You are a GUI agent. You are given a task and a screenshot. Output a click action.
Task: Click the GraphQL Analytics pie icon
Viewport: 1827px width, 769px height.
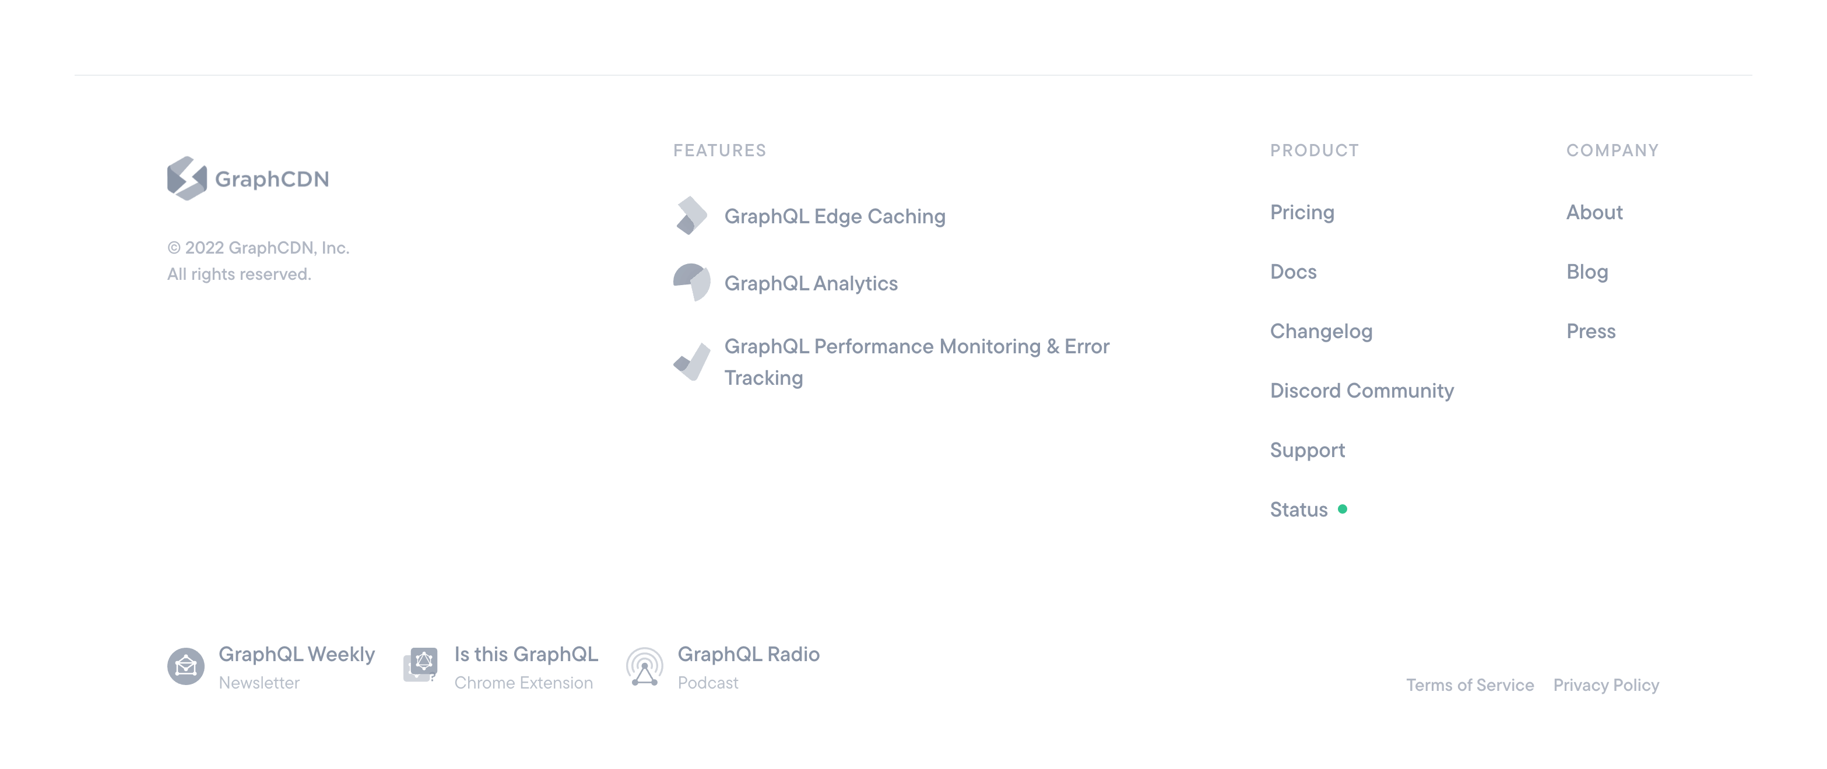(691, 282)
